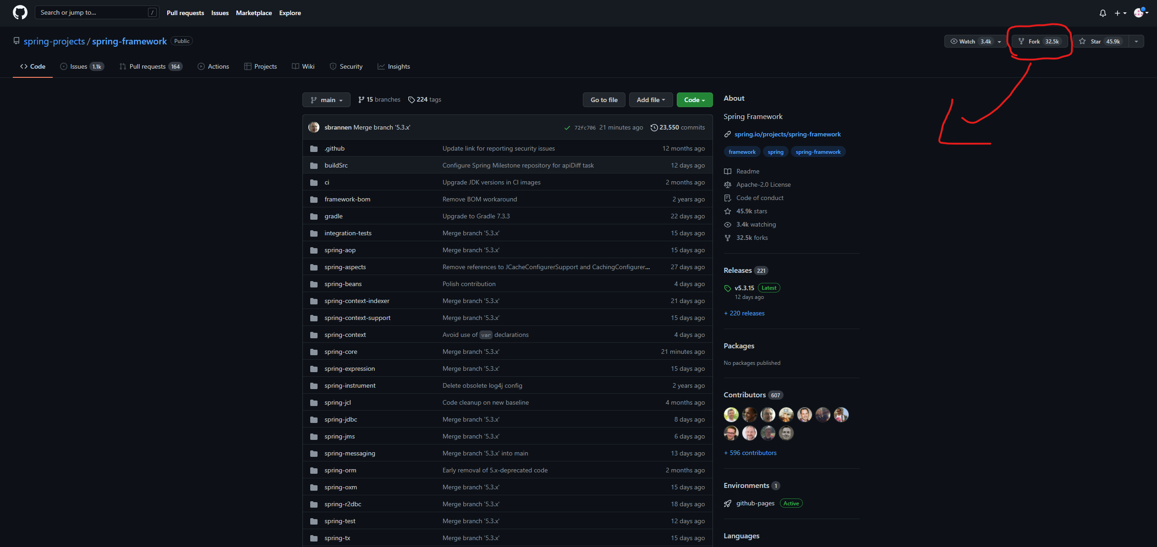This screenshot has width=1157, height=547.
Task: Open the Readme book icon link
Action: [x=728, y=171]
